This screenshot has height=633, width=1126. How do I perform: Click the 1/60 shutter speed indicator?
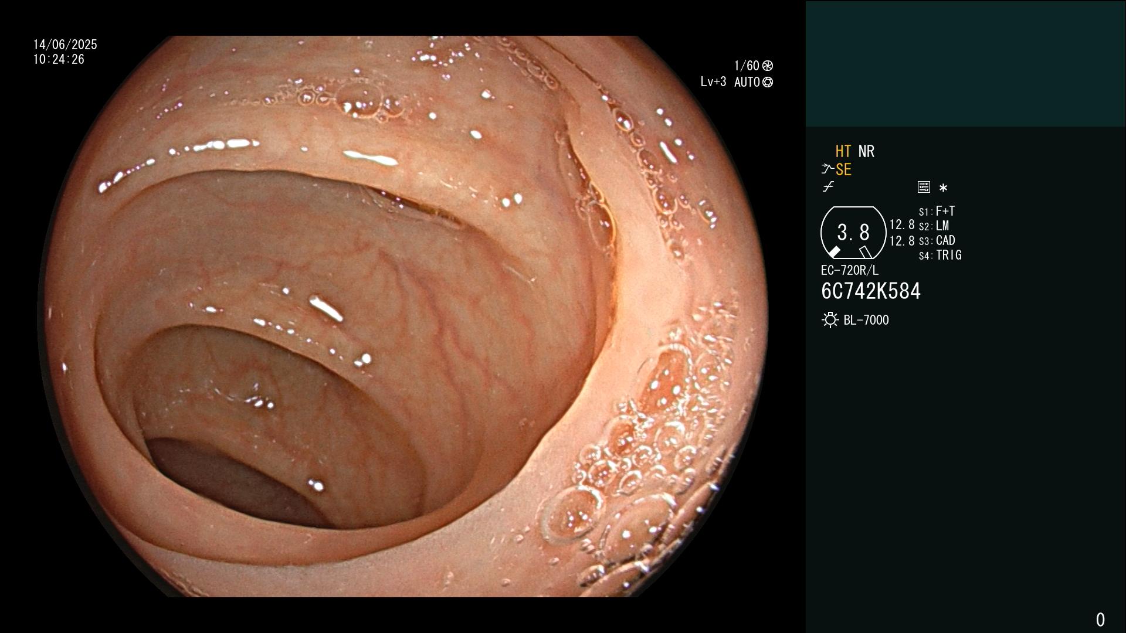(x=747, y=66)
